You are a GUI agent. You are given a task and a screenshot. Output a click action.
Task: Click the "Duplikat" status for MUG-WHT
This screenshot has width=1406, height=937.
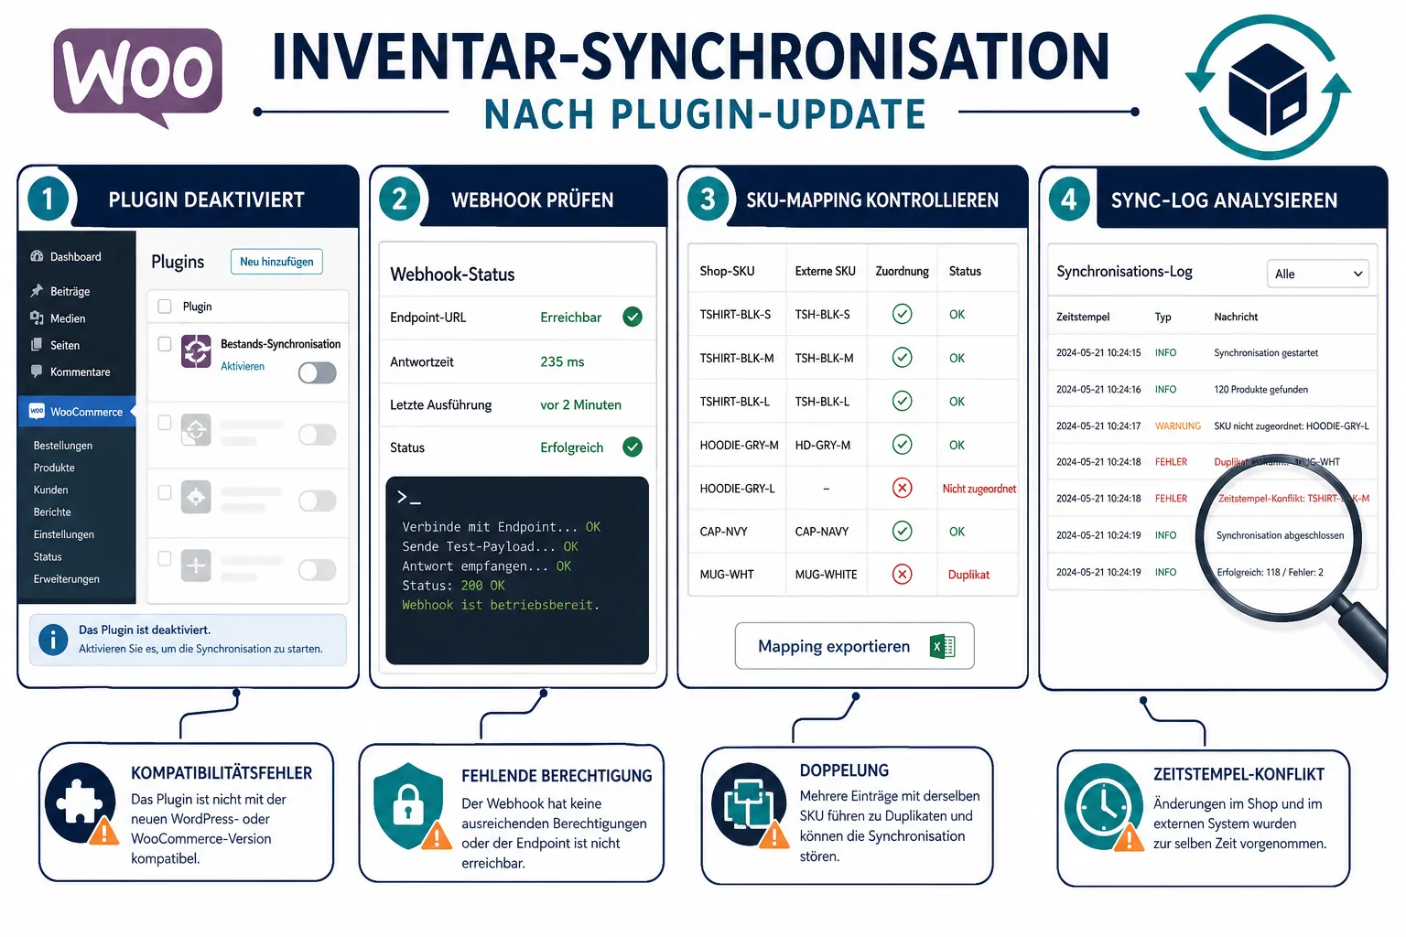(969, 575)
